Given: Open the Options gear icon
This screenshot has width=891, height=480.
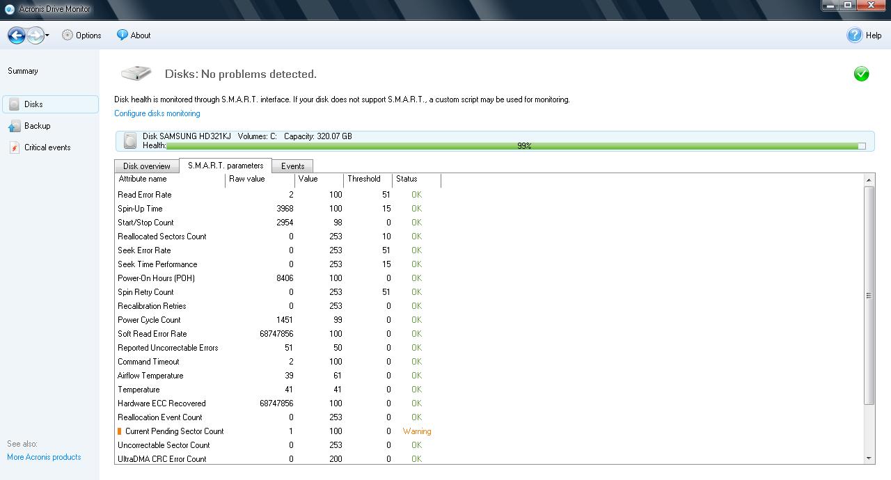Looking at the screenshot, I should pos(68,35).
